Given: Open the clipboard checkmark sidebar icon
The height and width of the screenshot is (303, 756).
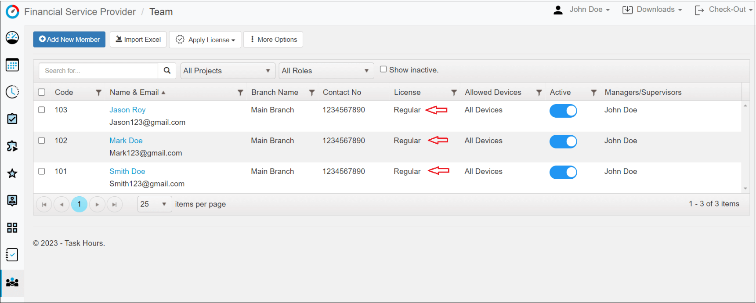Looking at the screenshot, I should 12,119.
